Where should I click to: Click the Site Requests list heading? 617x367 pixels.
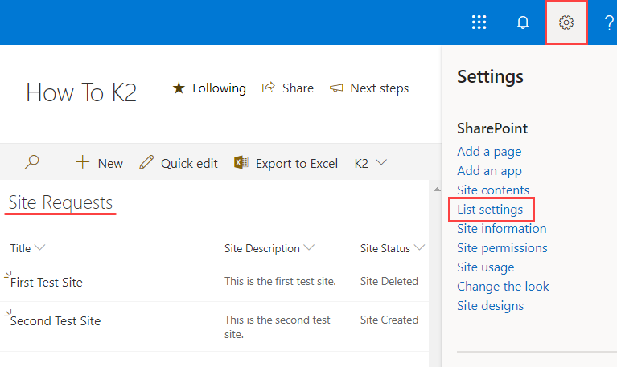pos(60,202)
